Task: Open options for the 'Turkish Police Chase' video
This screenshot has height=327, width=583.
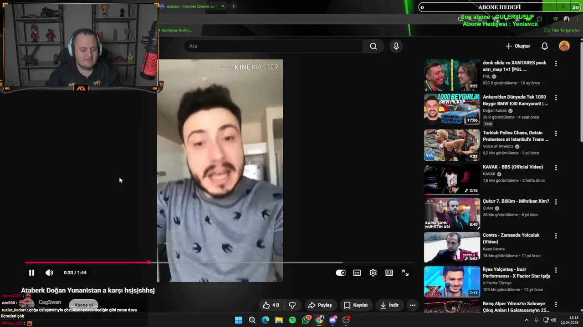Action: 556,134
